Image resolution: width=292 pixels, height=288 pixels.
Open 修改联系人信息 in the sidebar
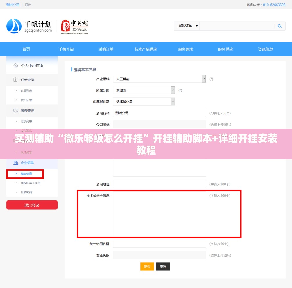[x=30, y=183]
